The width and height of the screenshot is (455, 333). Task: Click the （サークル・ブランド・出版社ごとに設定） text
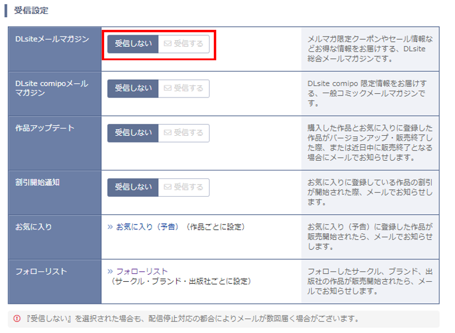[180, 281]
